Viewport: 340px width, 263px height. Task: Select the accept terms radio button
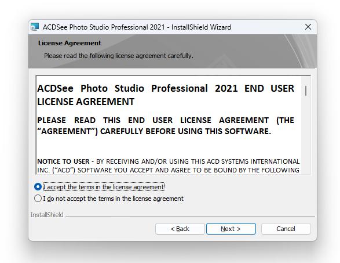tap(38, 187)
